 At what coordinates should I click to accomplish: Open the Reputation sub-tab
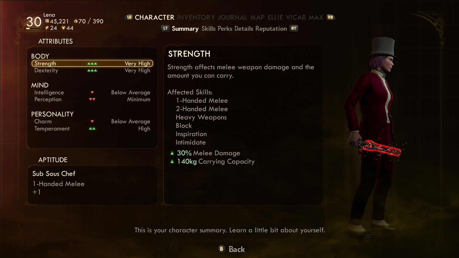pos(271,29)
